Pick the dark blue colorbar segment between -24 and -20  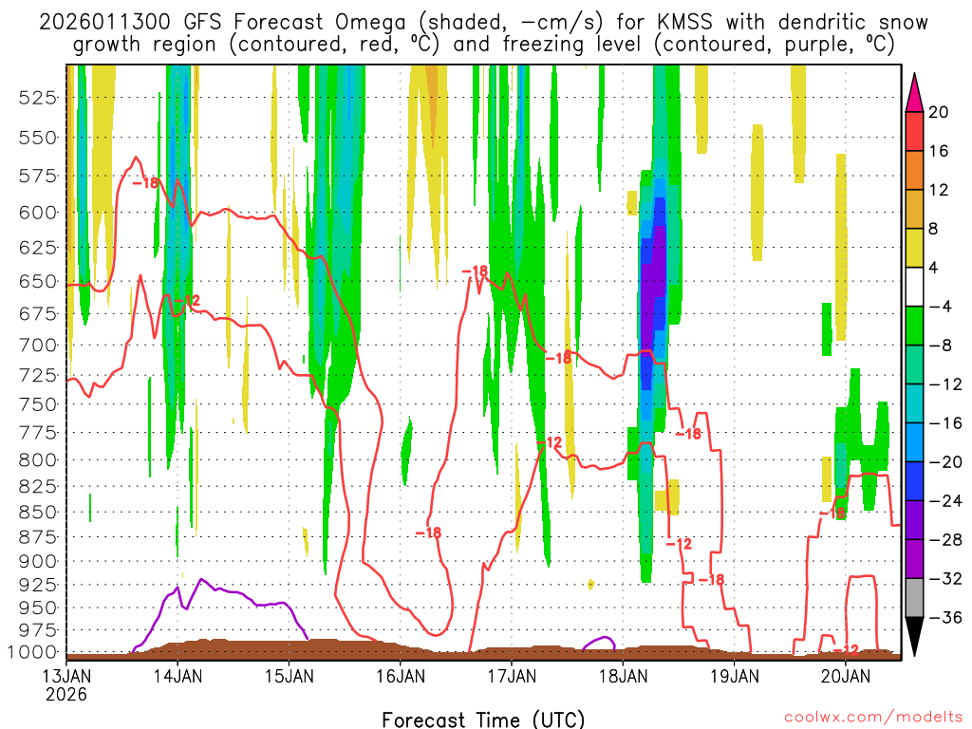pyautogui.click(x=915, y=481)
